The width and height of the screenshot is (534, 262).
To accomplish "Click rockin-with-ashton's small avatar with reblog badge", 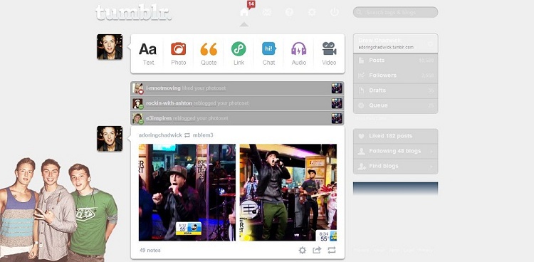I will tap(138, 103).
